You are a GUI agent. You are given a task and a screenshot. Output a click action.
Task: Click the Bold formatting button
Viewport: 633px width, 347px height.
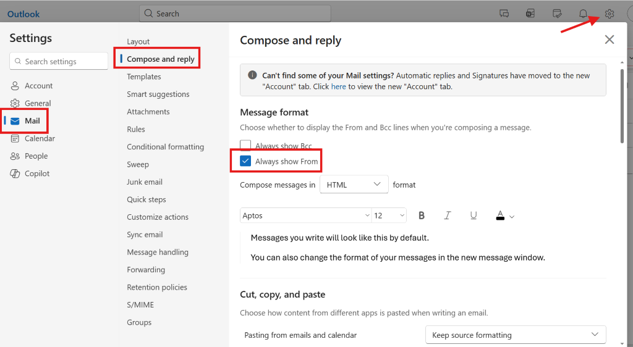point(422,215)
